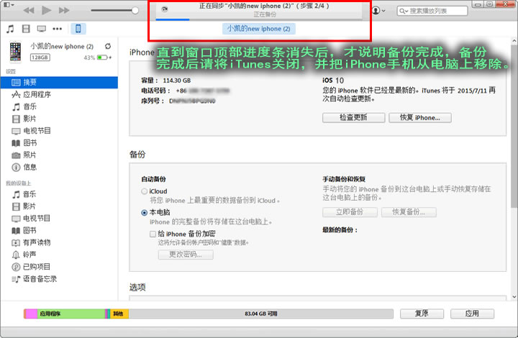Click the rewind playback button
This screenshot has height=338, width=518.
click(29, 11)
